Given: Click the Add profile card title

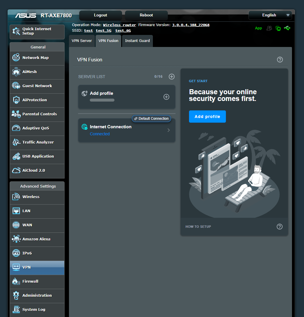Looking at the screenshot, I should pyautogui.click(x=102, y=93).
